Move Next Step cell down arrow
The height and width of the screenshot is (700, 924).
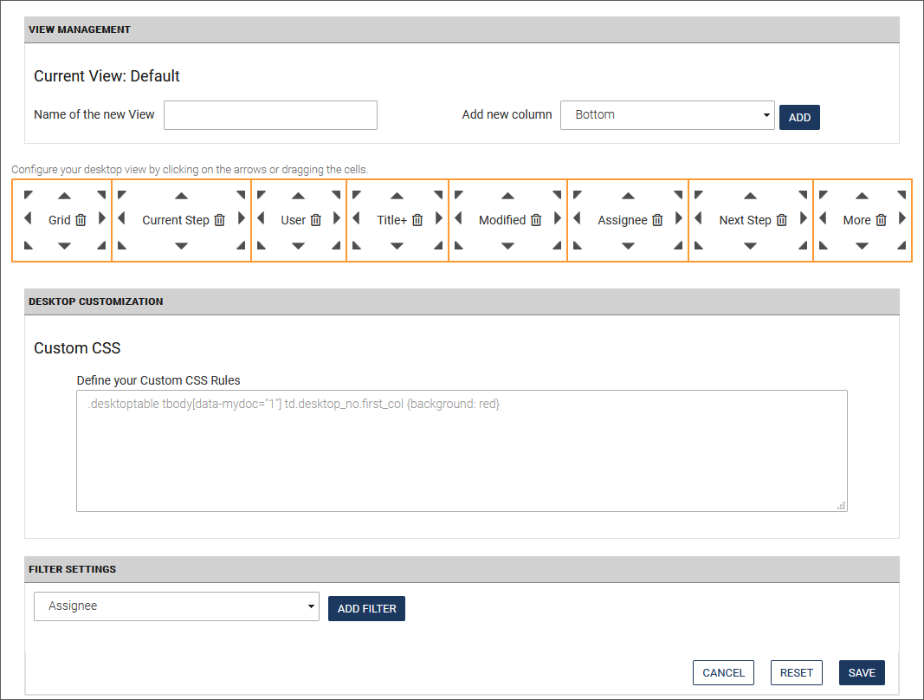pyautogui.click(x=750, y=246)
